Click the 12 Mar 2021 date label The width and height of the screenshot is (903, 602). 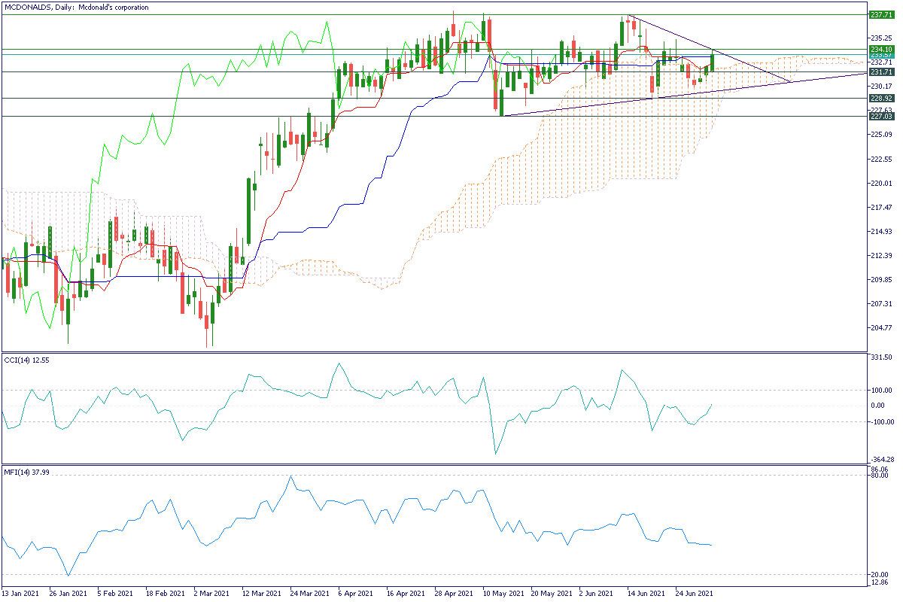261,593
